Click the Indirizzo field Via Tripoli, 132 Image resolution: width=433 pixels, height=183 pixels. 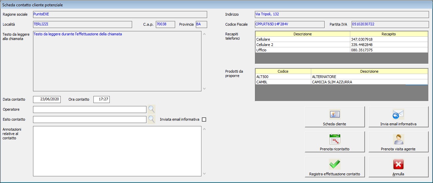click(x=342, y=14)
